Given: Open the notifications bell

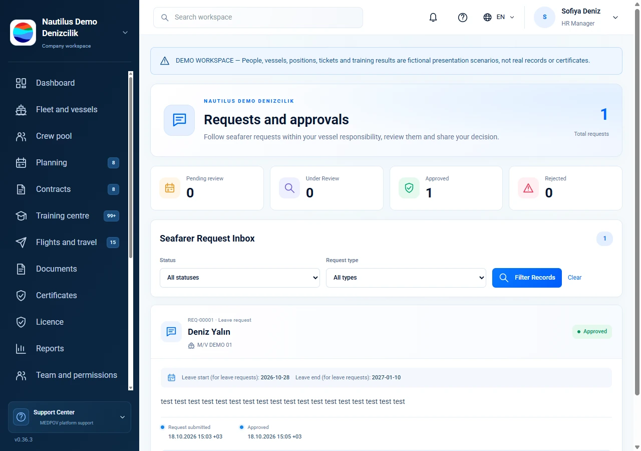Looking at the screenshot, I should [433, 18].
